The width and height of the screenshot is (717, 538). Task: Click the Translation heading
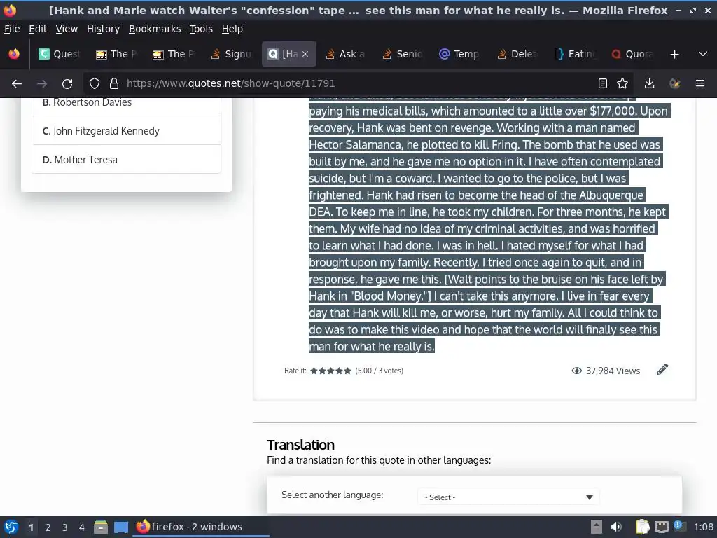coord(300,445)
